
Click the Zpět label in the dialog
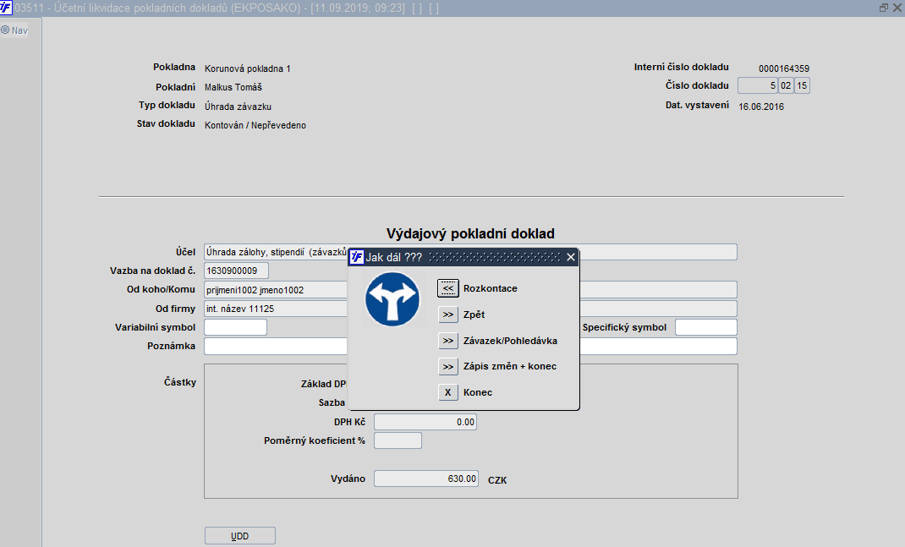click(474, 315)
